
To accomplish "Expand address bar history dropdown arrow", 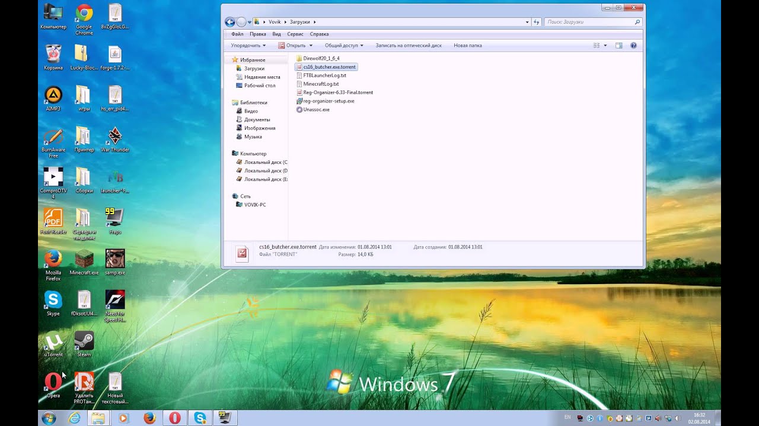I will click(527, 22).
